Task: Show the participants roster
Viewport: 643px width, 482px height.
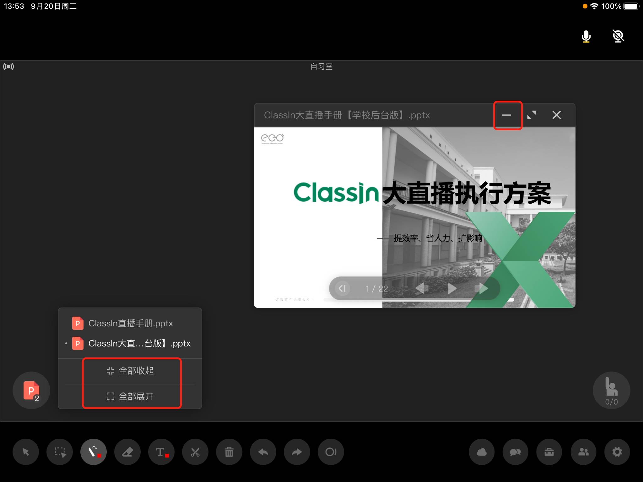Action: (x=583, y=452)
